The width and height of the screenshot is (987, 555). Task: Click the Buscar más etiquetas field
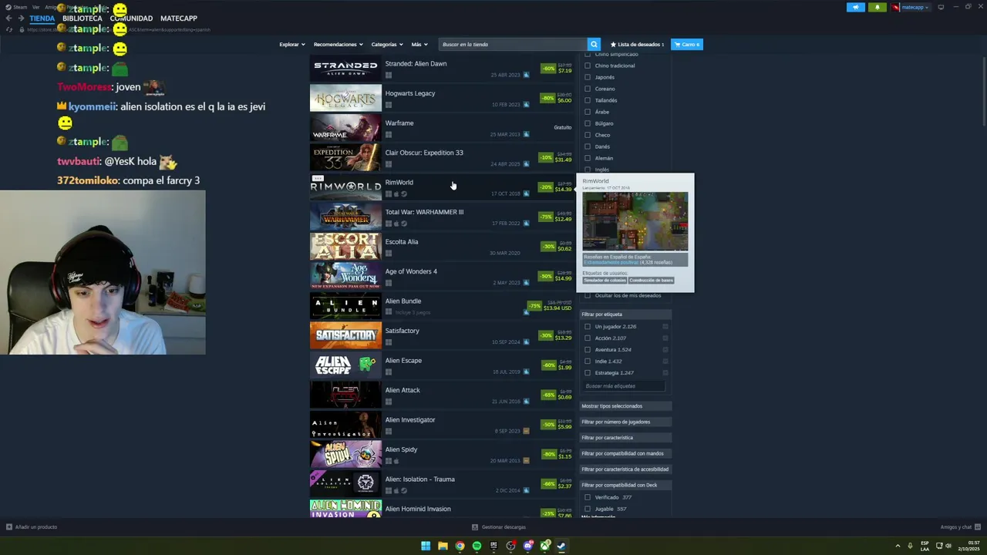[x=623, y=386]
